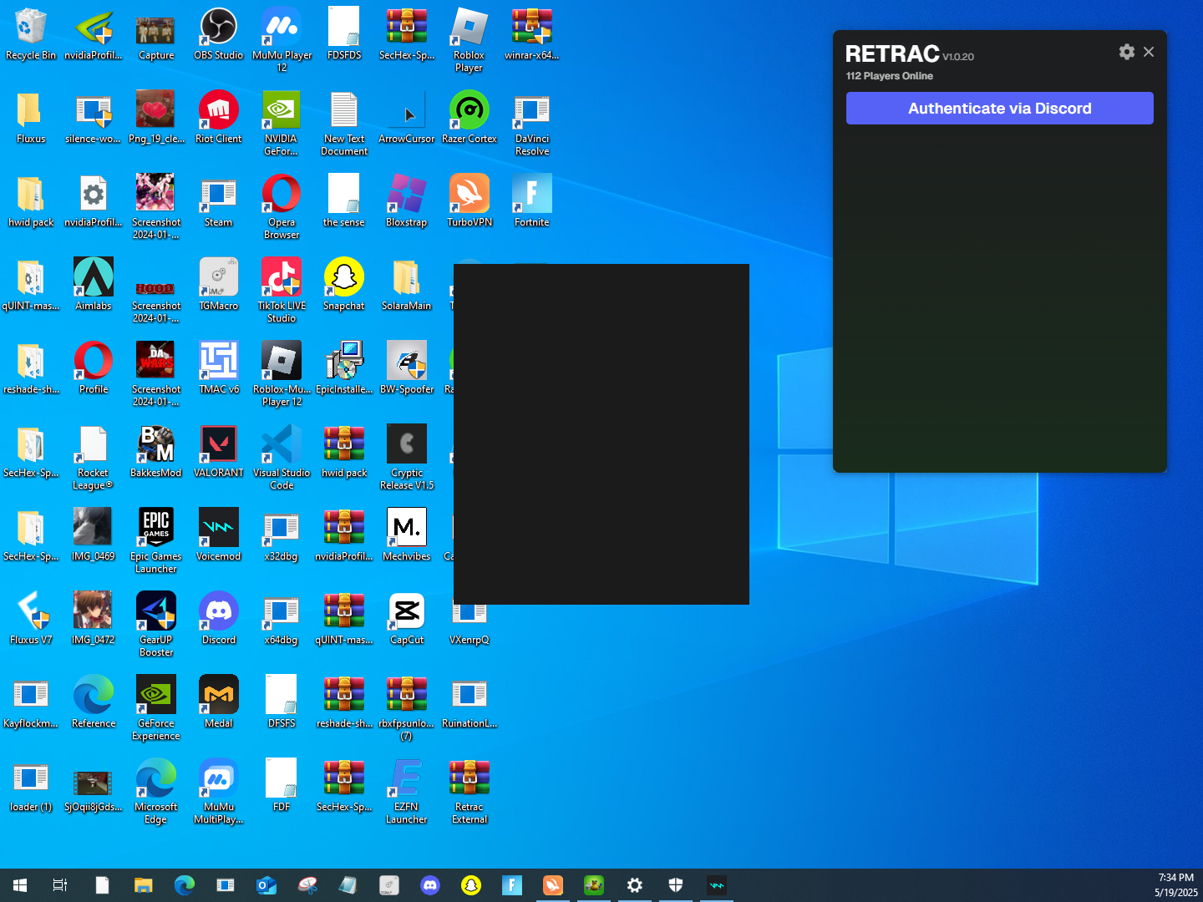Select the winrar-x64 installer icon
Viewport: 1203px width, 902px height.
pos(532,34)
